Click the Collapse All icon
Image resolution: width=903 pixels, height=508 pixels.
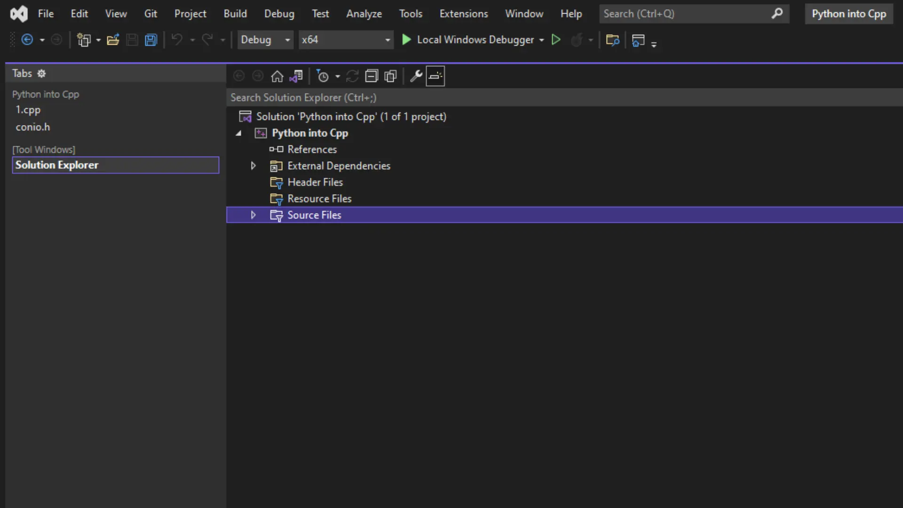pyautogui.click(x=372, y=76)
